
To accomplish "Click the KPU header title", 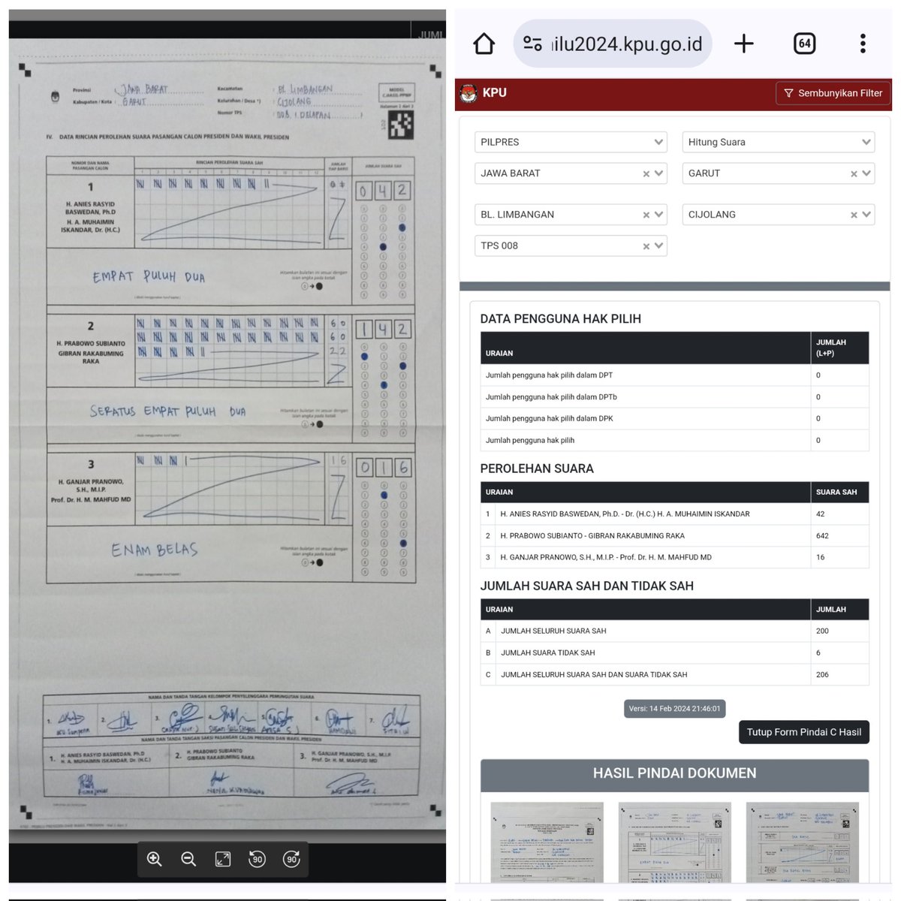I will pos(495,92).
